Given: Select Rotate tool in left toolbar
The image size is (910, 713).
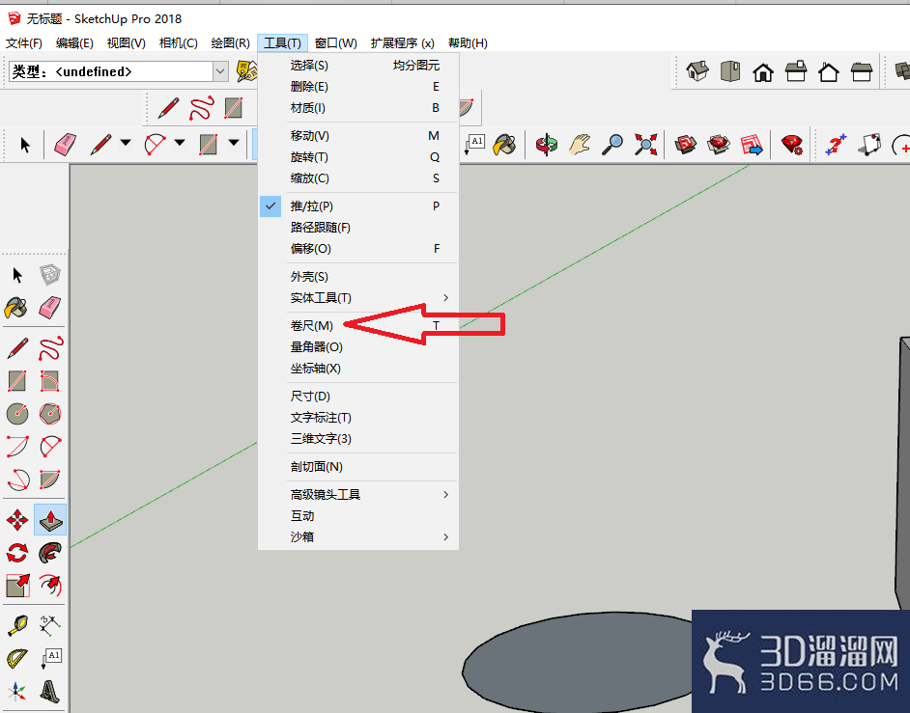Looking at the screenshot, I should pos(17,553).
